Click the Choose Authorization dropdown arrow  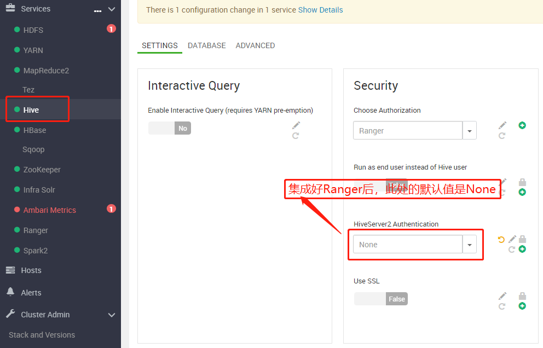point(470,131)
